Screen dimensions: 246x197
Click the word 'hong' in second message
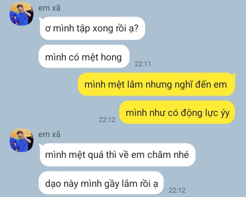coord(111,57)
